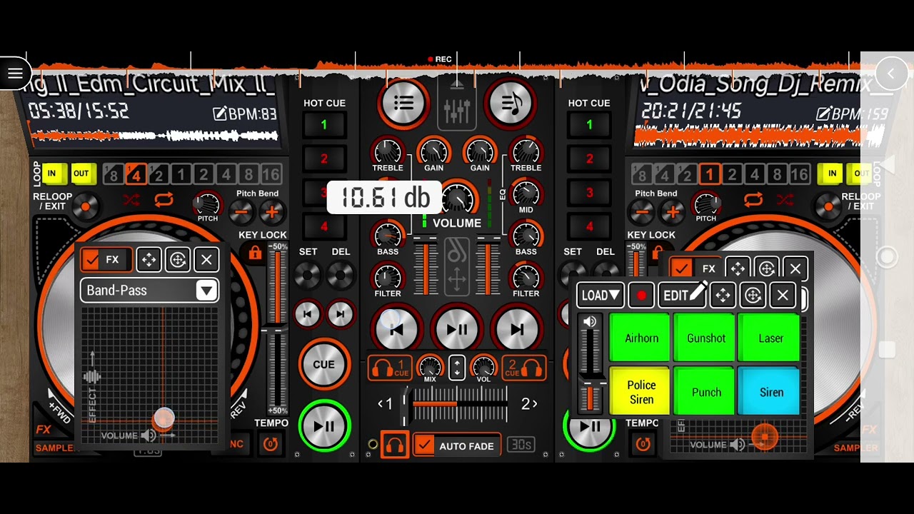Click the left deck DEL cue knob
This screenshot has width=914, height=514.
point(341,275)
